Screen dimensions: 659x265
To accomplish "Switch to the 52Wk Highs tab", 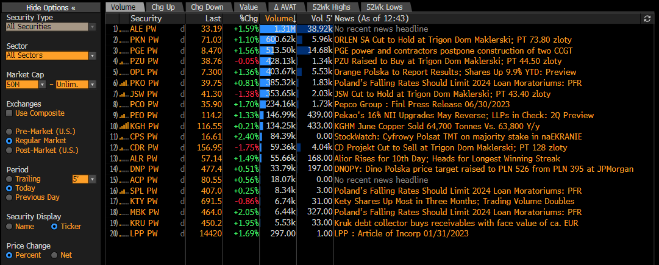I will point(331,7).
